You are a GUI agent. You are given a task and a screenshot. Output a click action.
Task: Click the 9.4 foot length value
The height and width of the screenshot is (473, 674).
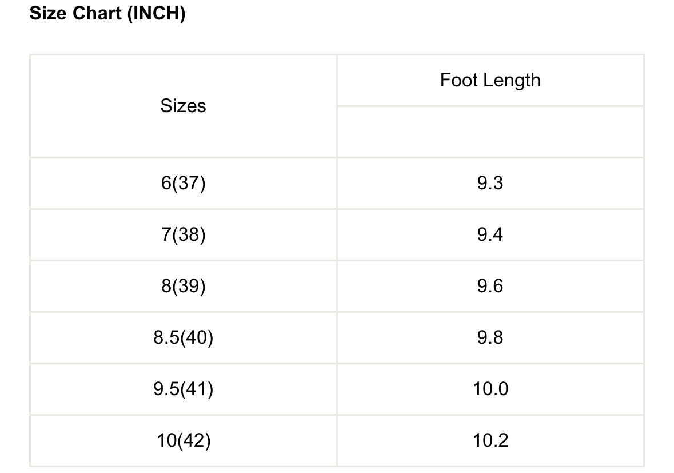[490, 234]
